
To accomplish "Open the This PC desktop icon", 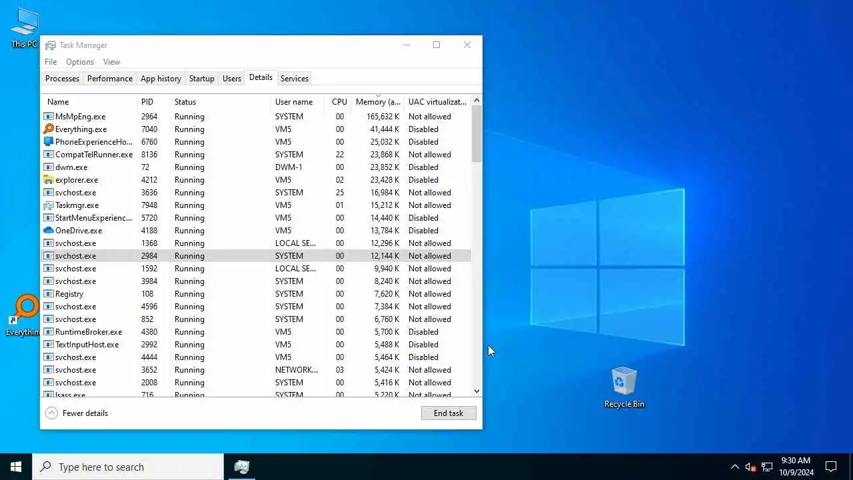I will point(25,28).
